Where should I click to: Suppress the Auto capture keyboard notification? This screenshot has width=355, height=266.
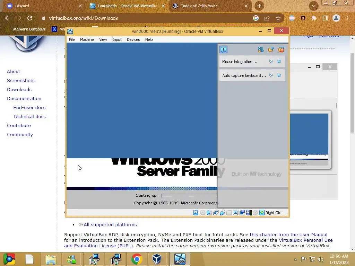point(271,75)
